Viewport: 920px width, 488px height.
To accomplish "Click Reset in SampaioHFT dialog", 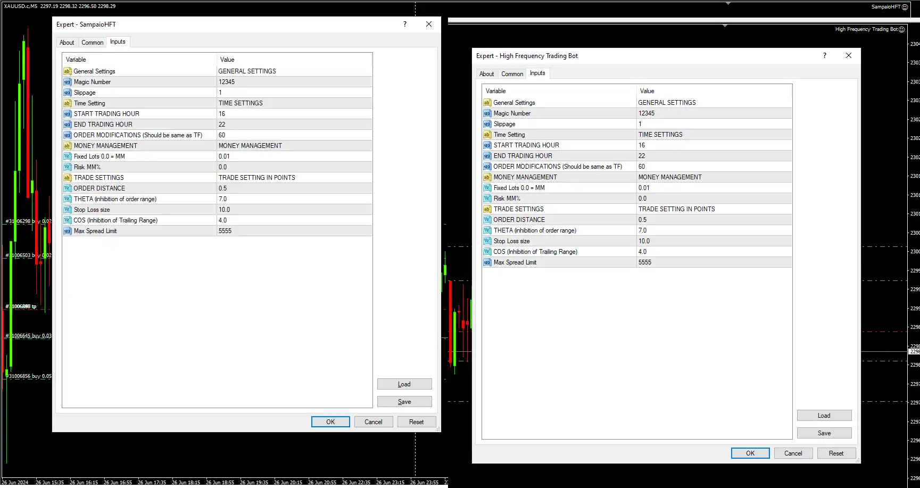I will (417, 422).
